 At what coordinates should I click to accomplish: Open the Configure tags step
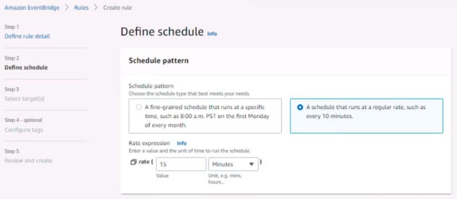tap(23, 130)
